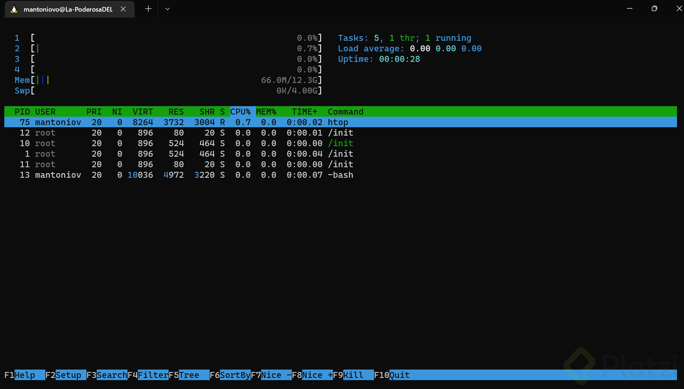Click F7 Nice - to lower priority
Image resolution: width=684 pixels, height=389 pixels.
pos(271,375)
